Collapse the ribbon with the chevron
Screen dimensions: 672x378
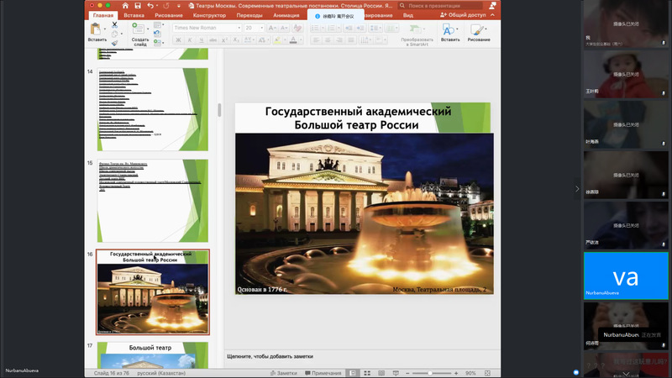pyautogui.click(x=492, y=15)
